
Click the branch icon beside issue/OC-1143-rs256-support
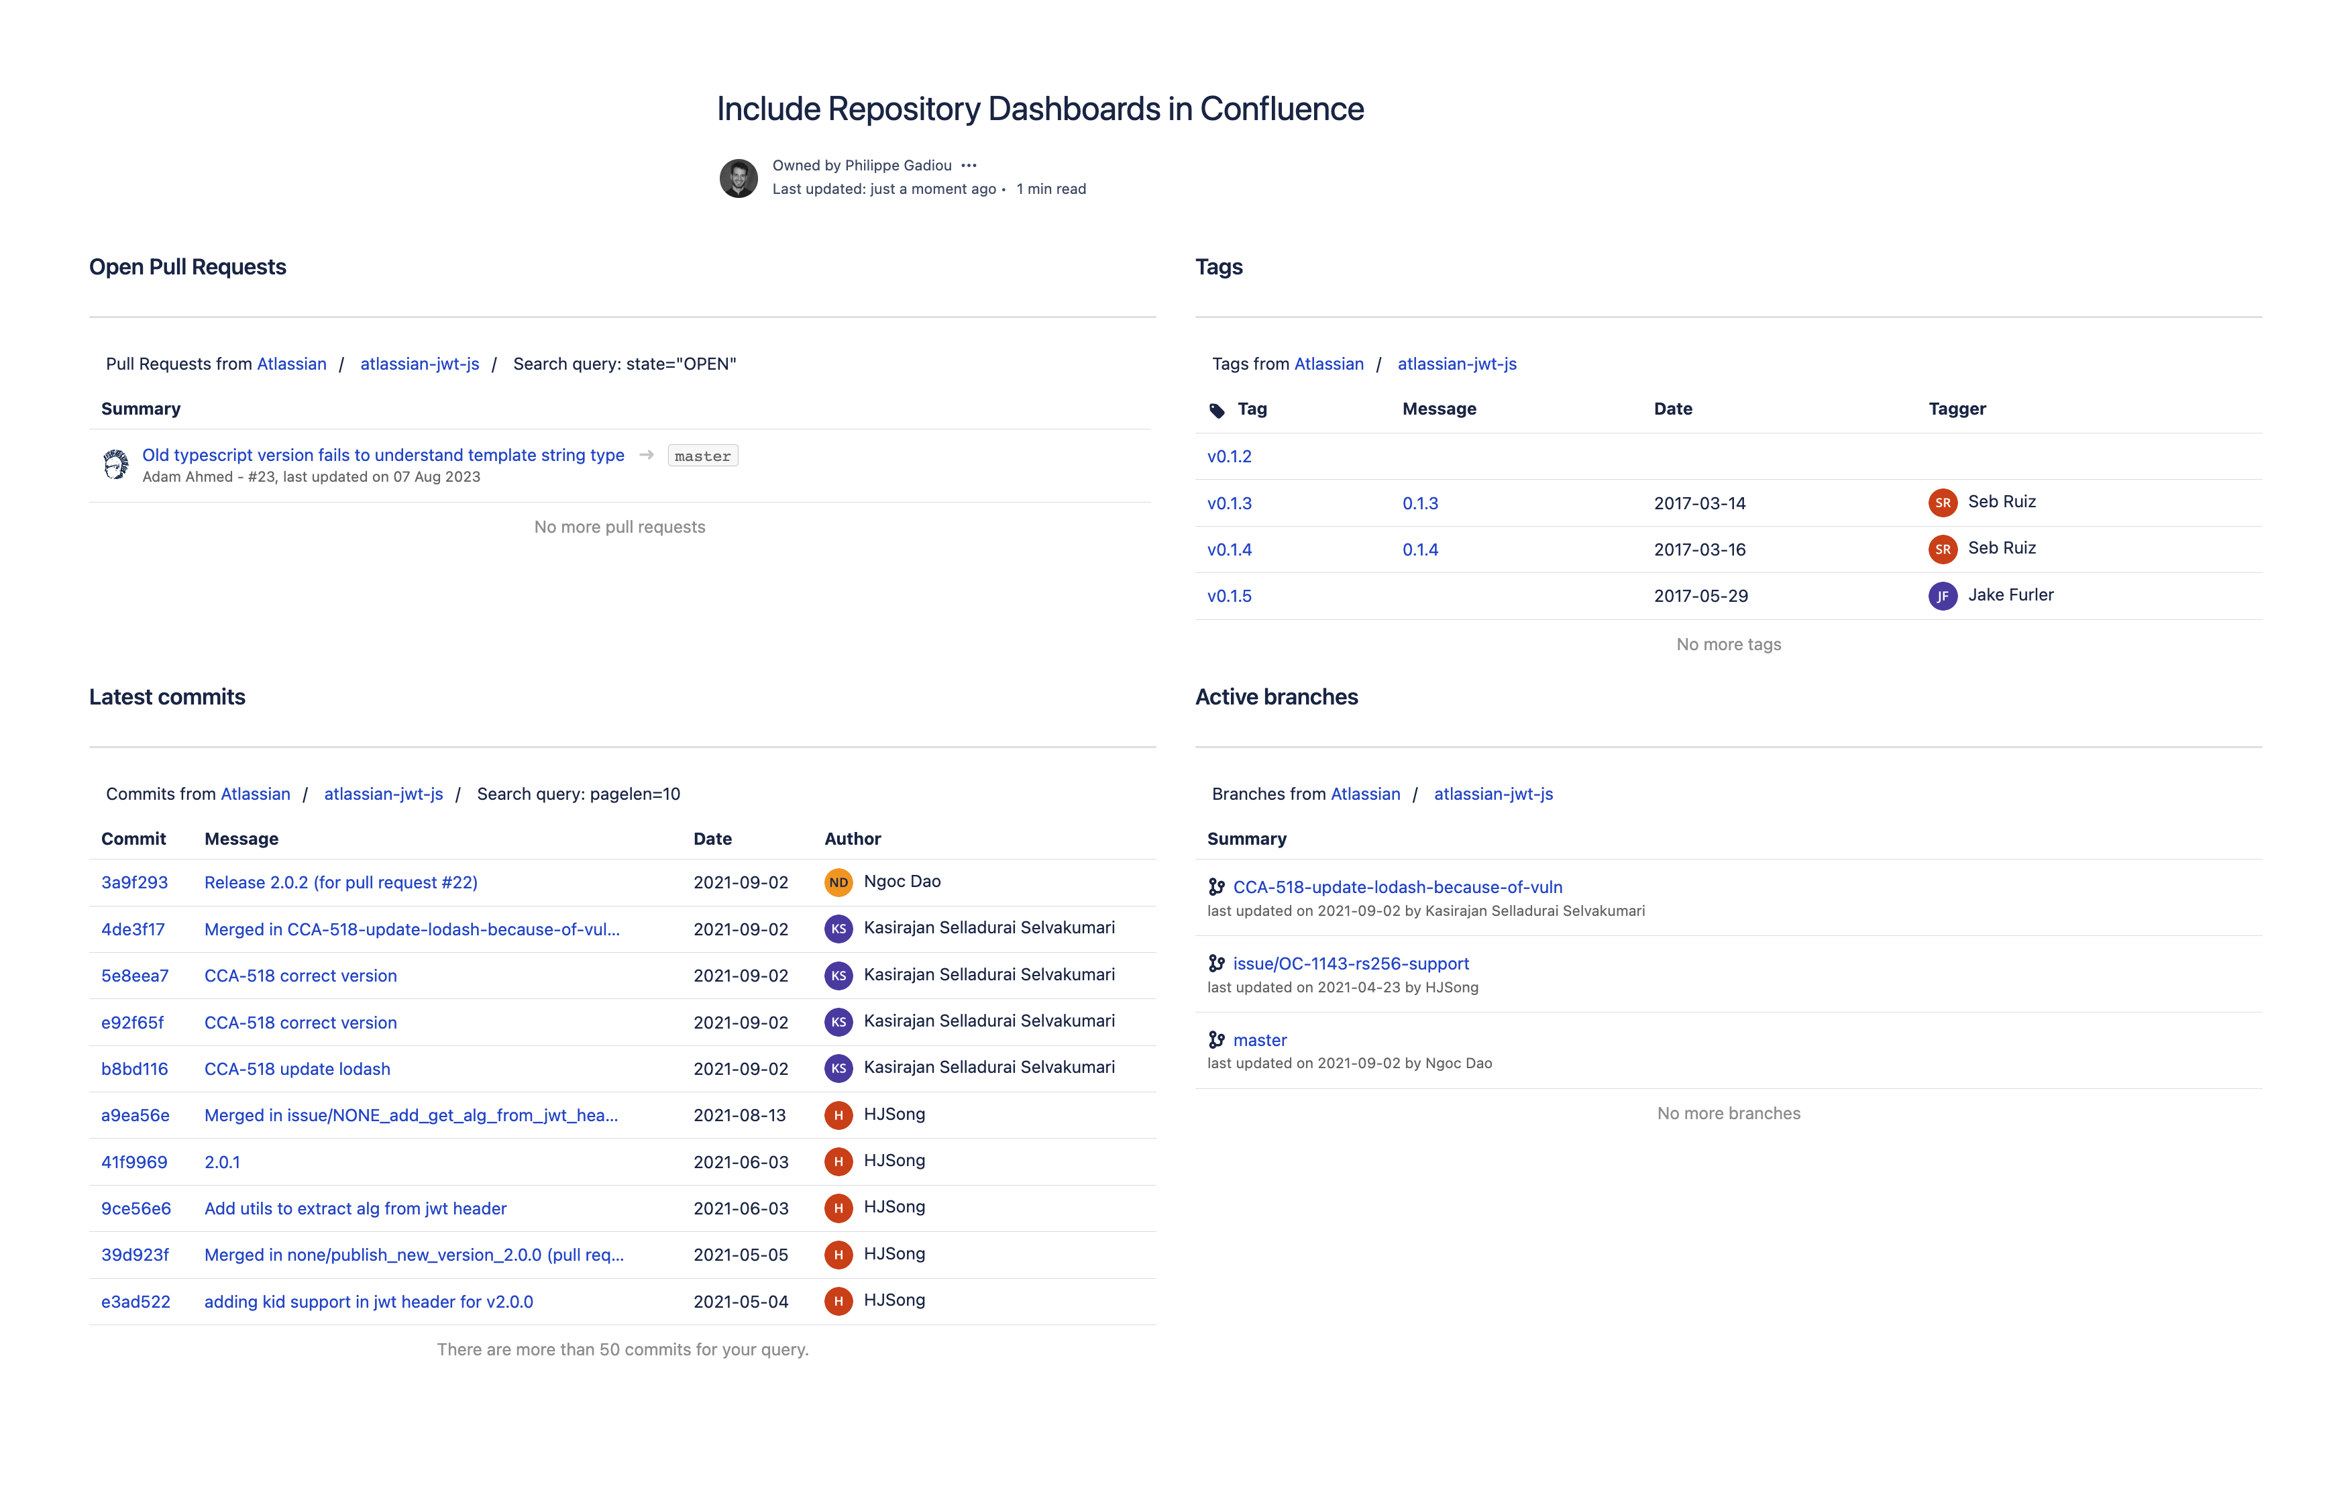[x=1216, y=963]
